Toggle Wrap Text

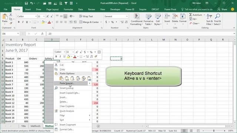point(86,16)
